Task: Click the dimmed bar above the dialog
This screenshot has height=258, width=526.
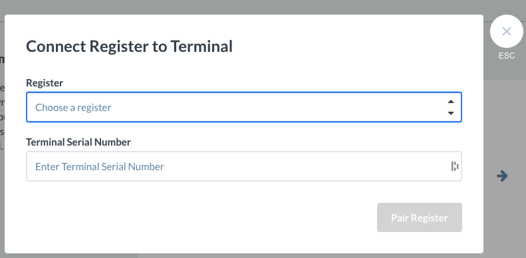Action: tap(235, 7)
